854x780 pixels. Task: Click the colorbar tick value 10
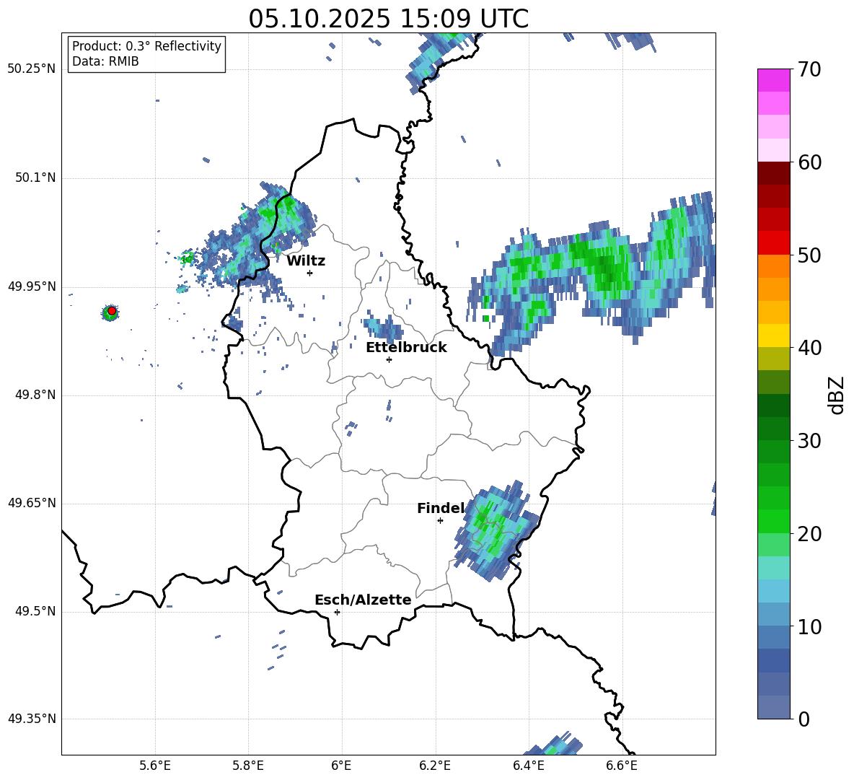(x=809, y=626)
